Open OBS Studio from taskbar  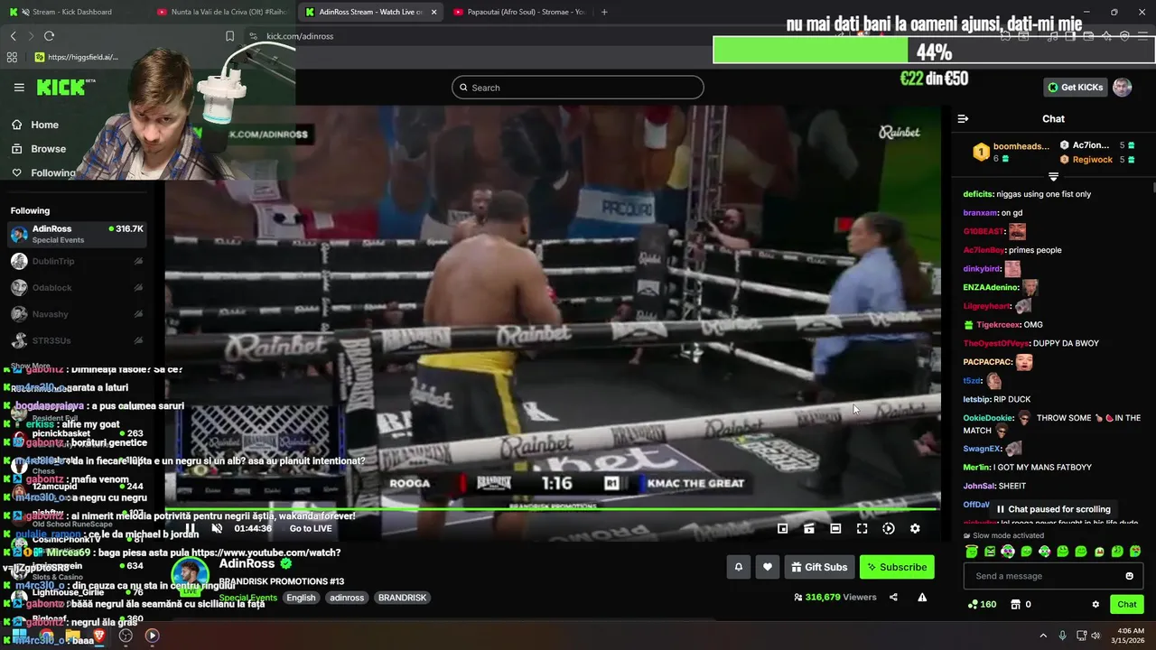(126, 636)
